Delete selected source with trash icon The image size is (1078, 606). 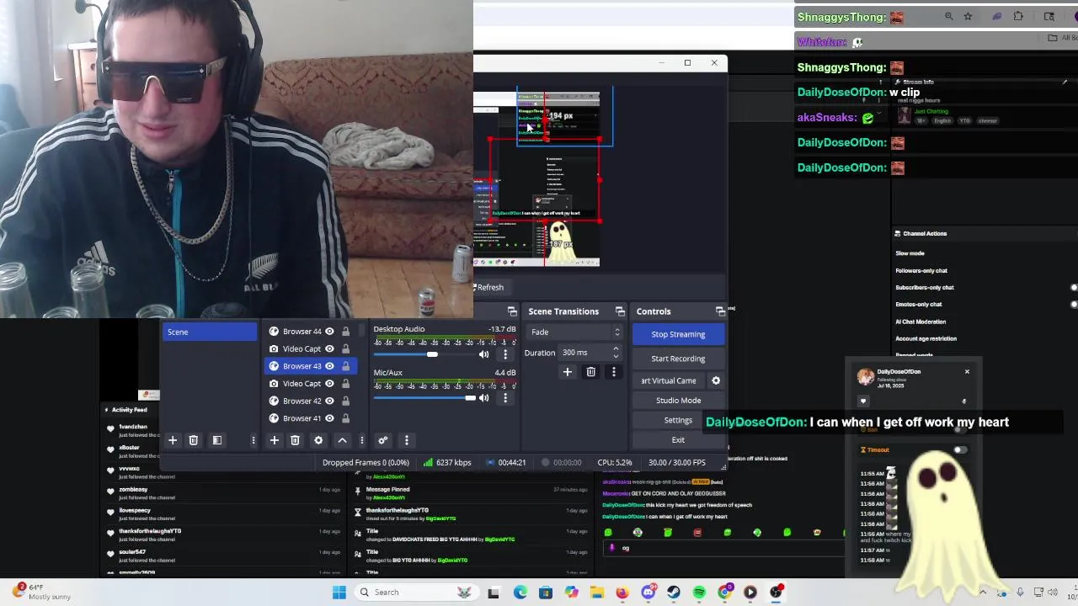tap(295, 440)
